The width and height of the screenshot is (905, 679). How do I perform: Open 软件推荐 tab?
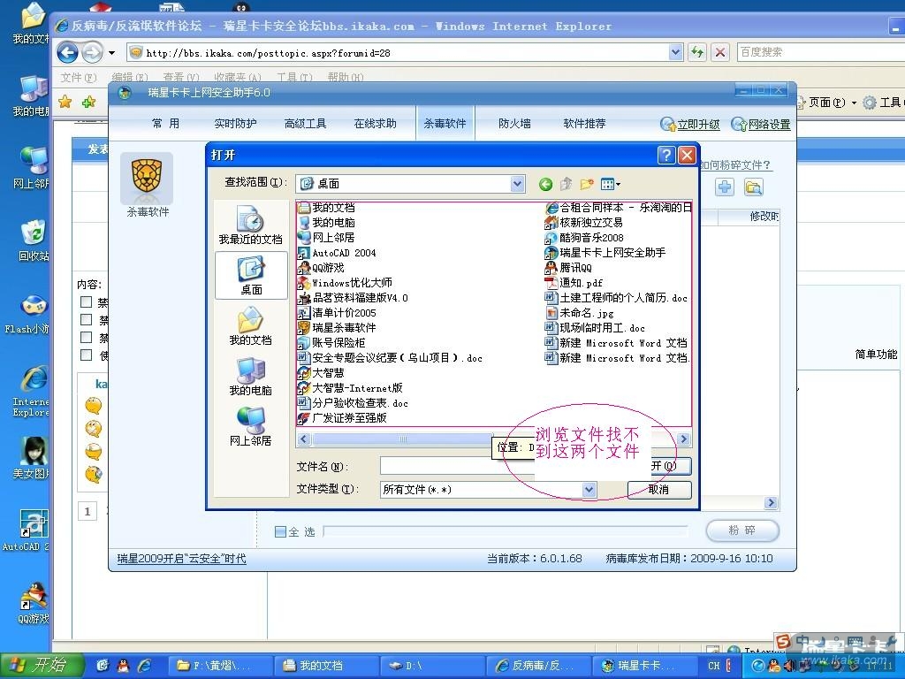[585, 124]
